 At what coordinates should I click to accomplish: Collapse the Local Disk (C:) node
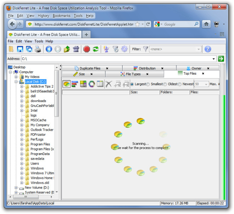pyautogui.click(x=16, y=81)
